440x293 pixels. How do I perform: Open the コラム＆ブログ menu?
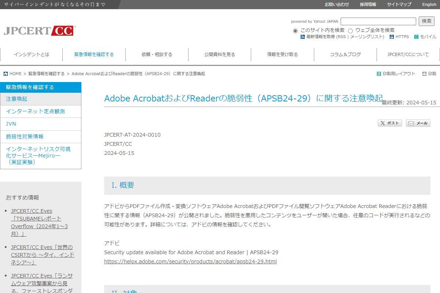click(x=345, y=55)
